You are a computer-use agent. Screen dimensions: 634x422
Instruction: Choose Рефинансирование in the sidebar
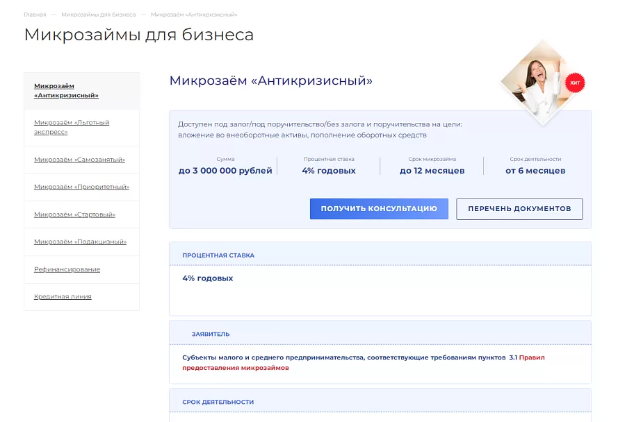pos(67,269)
